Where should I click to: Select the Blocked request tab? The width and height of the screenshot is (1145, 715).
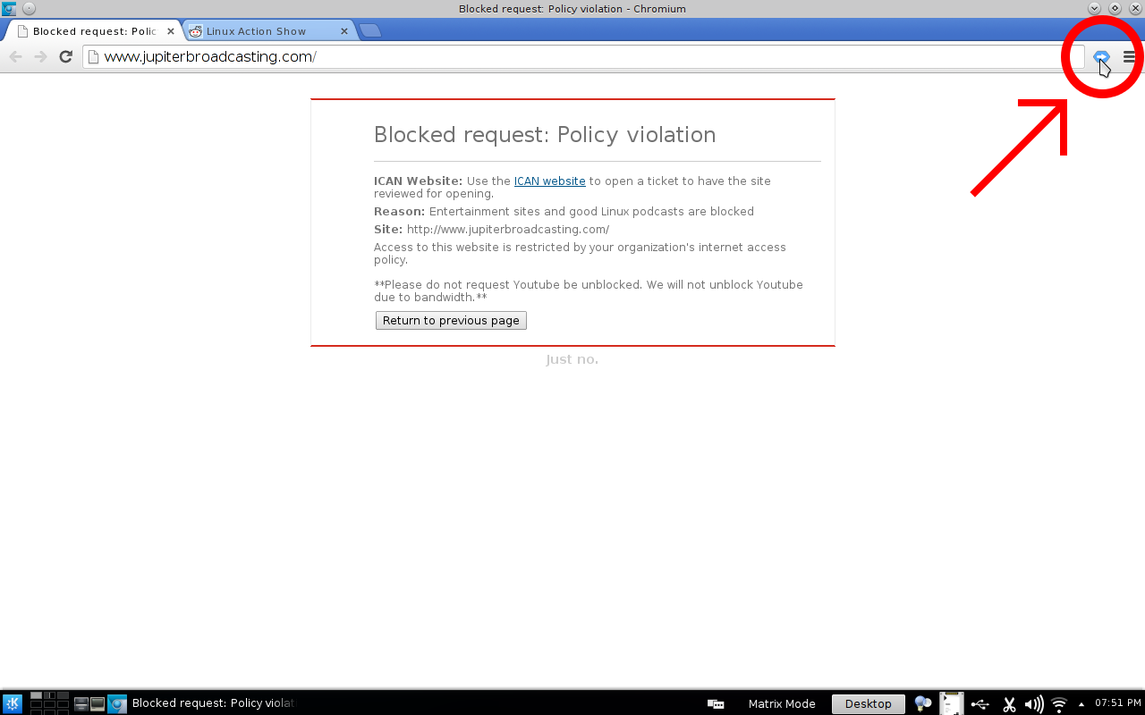[94, 31]
